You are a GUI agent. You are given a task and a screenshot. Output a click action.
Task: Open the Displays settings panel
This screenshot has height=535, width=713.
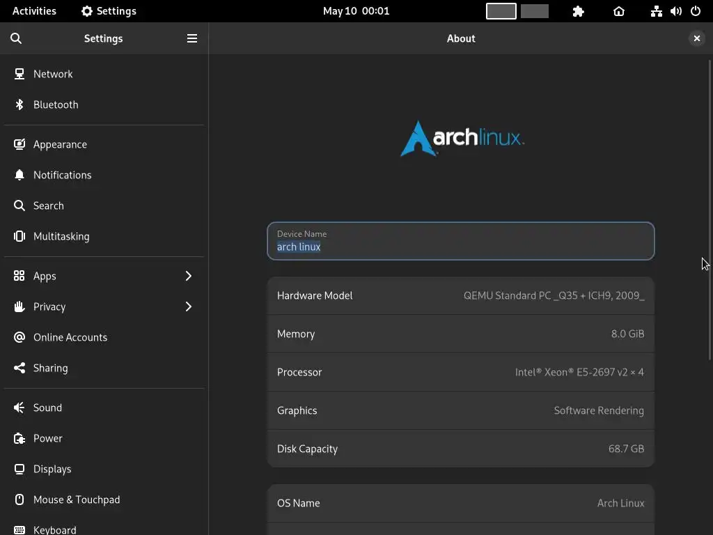[104, 469]
